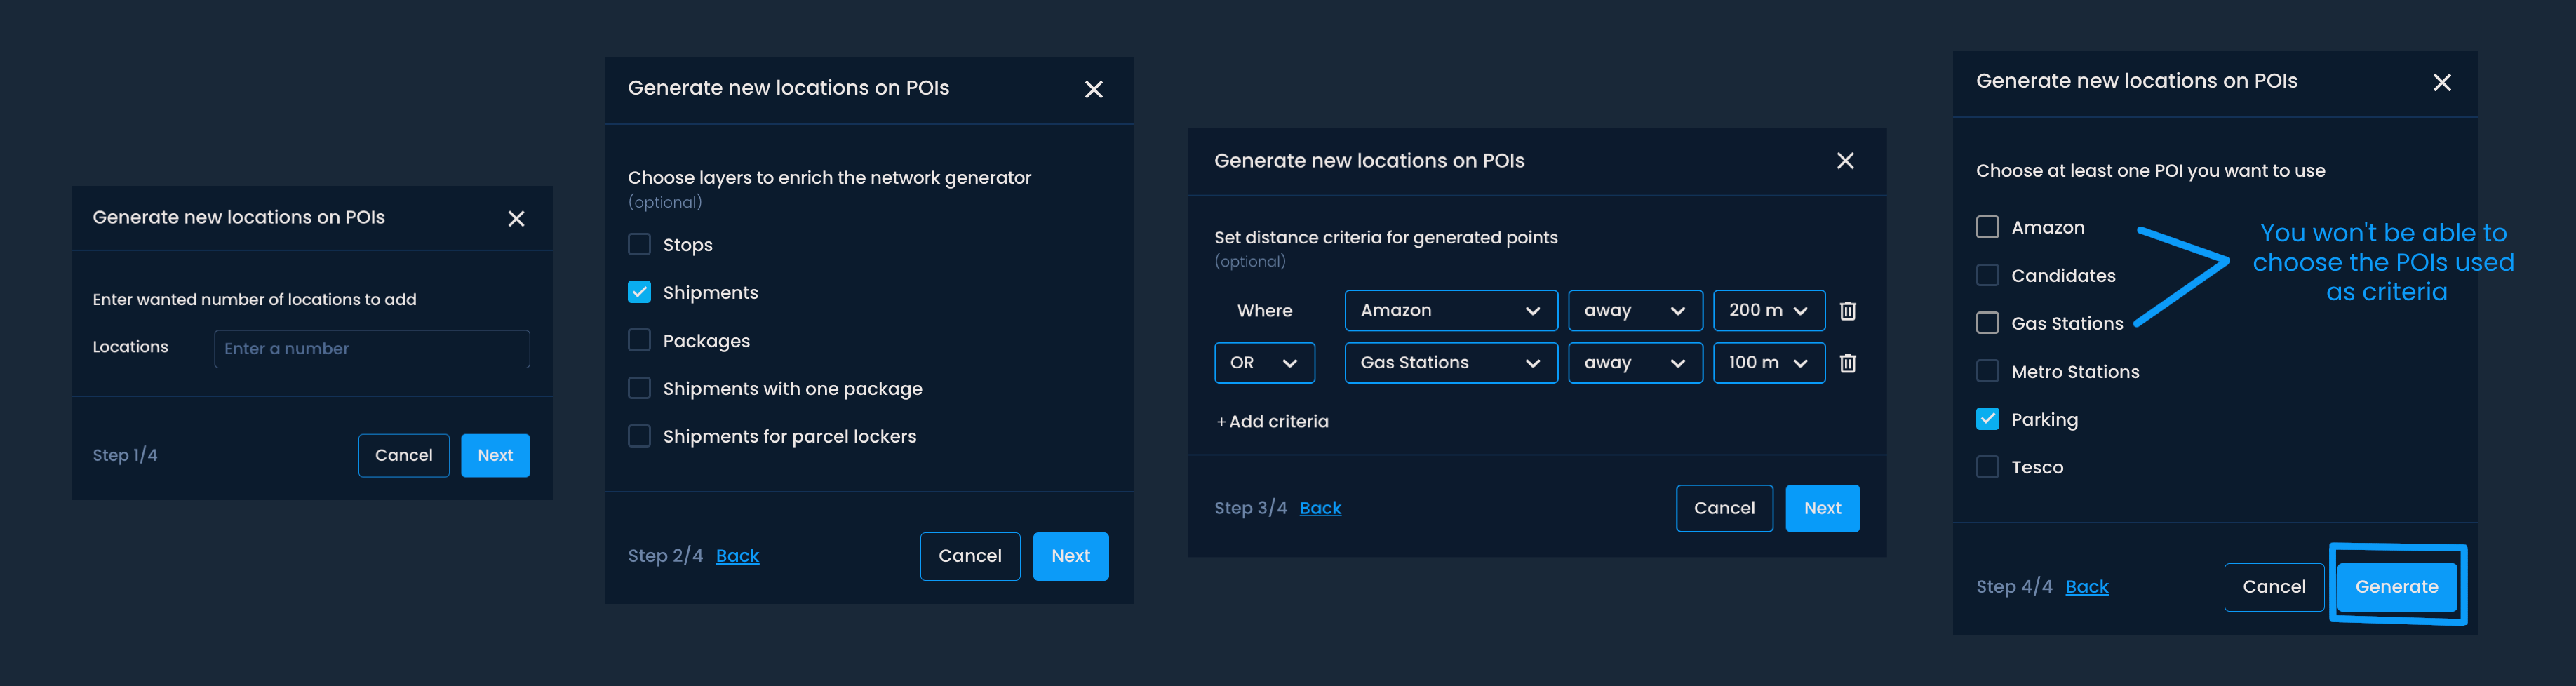
Task: Uncheck the Parking POI checkbox
Action: click(x=1987, y=419)
